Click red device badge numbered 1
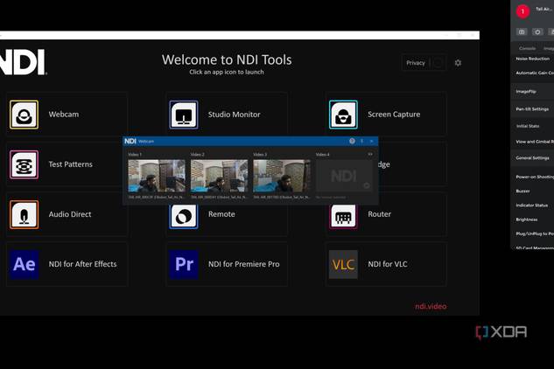This screenshot has width=554, height=369. 522,11
